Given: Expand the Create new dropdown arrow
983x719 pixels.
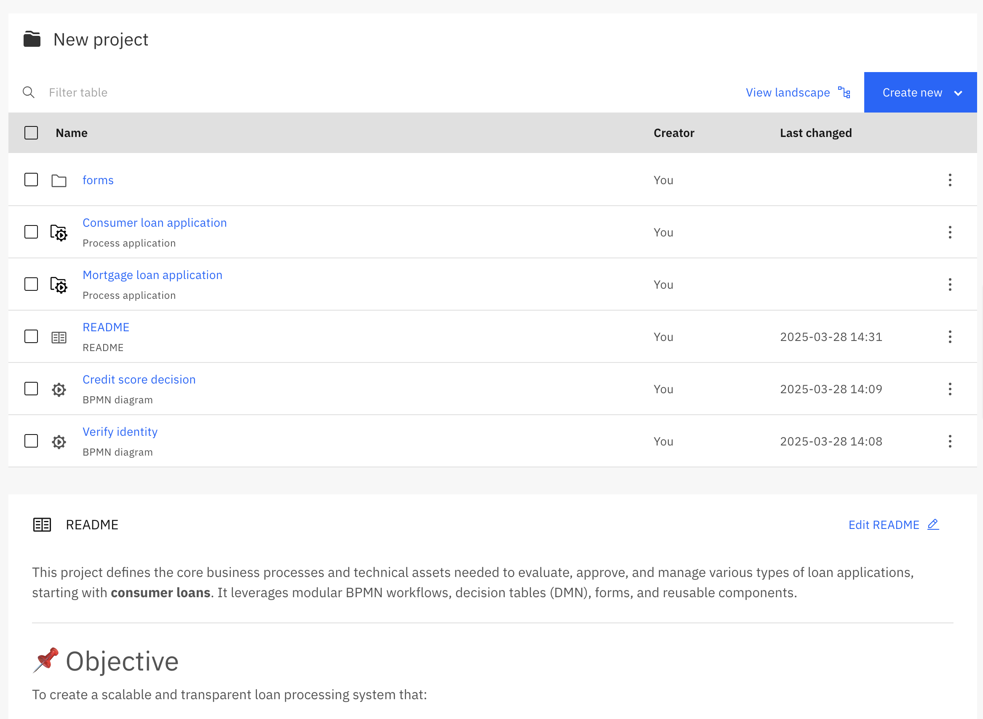Looking at the screenshot, I should coord(959,92).
